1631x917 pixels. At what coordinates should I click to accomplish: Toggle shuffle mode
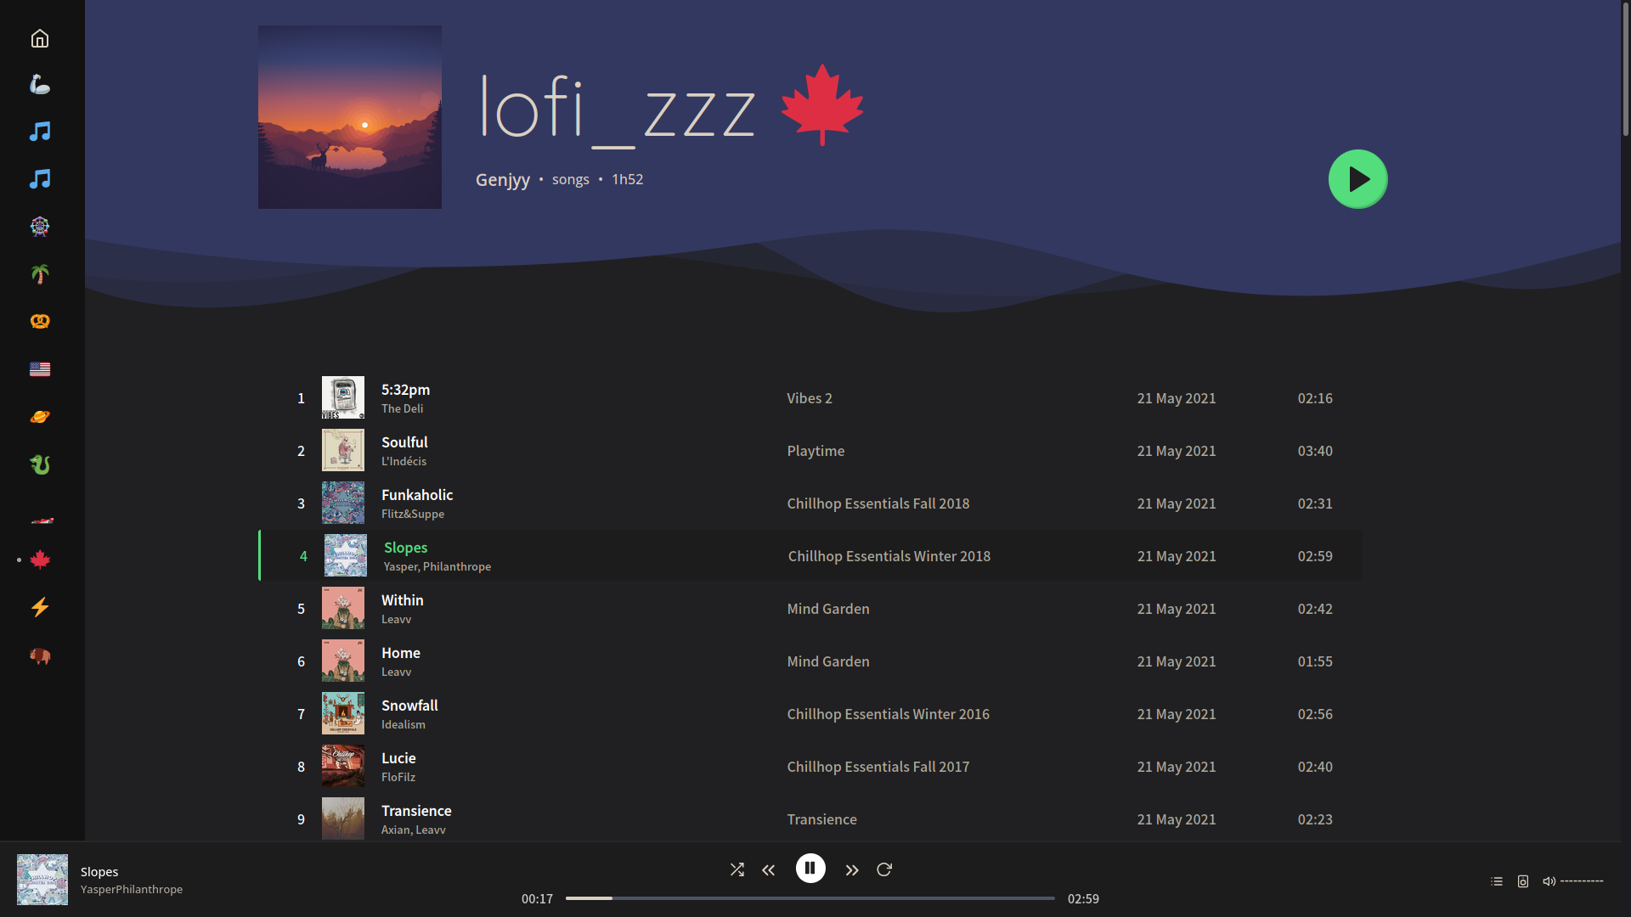pyautogui.click(x=736, y=869)
